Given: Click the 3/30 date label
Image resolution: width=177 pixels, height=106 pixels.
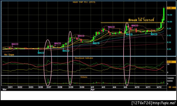Looking at the screenshot, I should coord(82,87).
